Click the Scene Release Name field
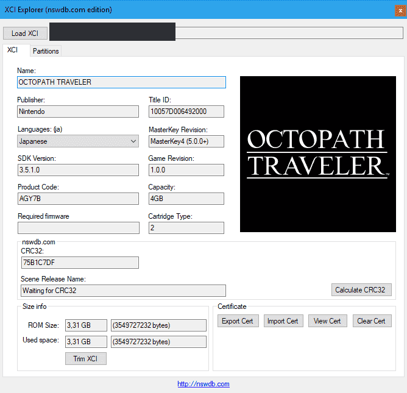Screen dimensions: 407x393 pyautogui.click(x=123, y=291)
